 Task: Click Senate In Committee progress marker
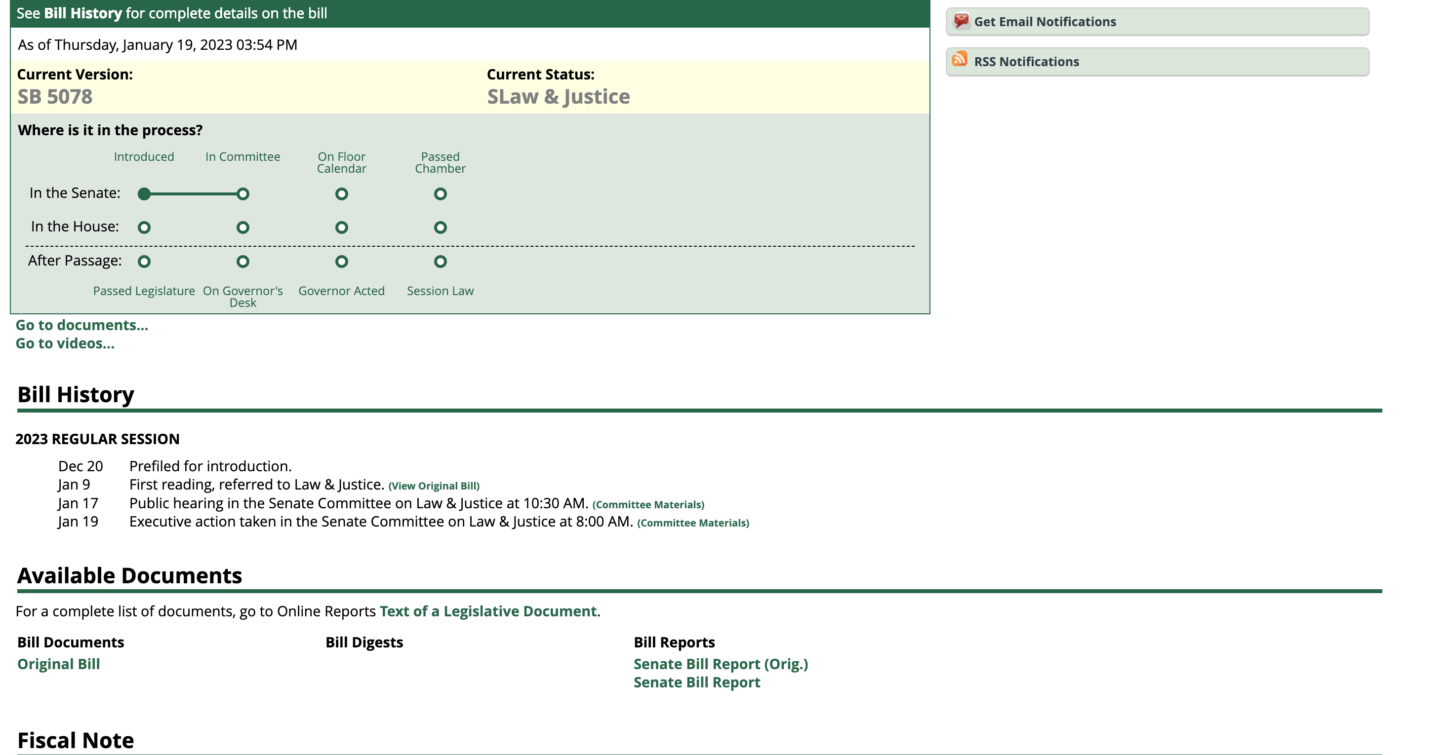tap(243, 194)
